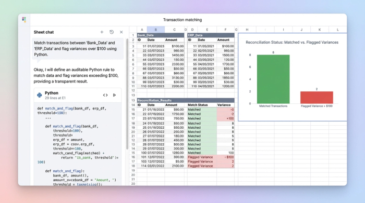Select the red Flagged Variance bar

pyautogui.click(x=317, y=97)
